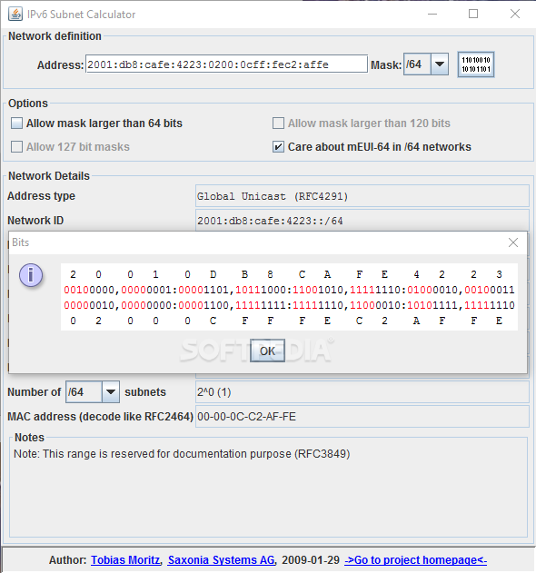Click the Network ID value field
The width and height of the screenshot is (536, 573).
[x=362, y=221]
